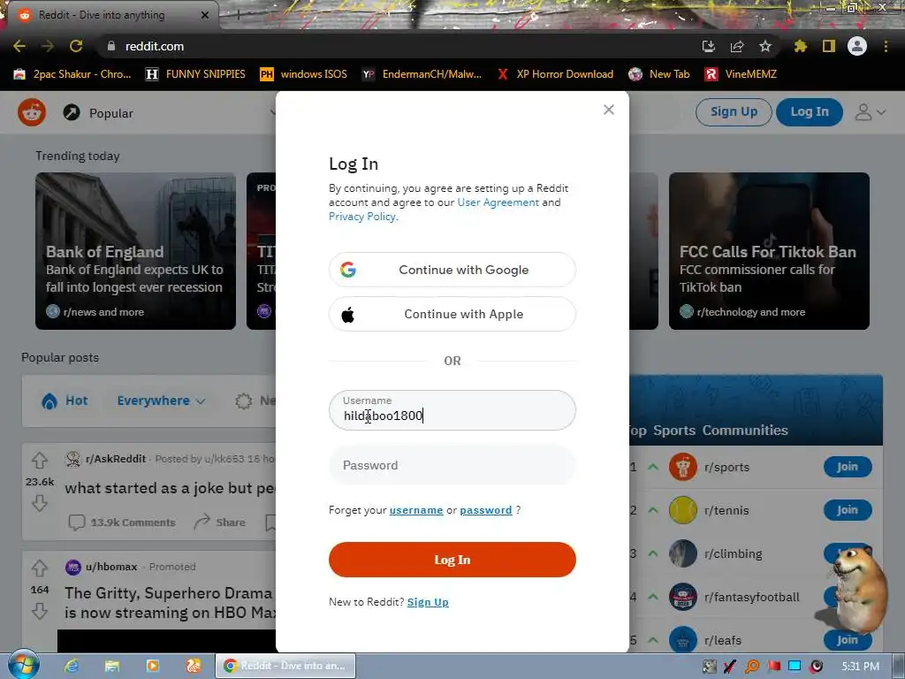This screenshot has width=905, height=679.
Task: Open EndermanCH/Malw... bookmark
Action: 422,74
